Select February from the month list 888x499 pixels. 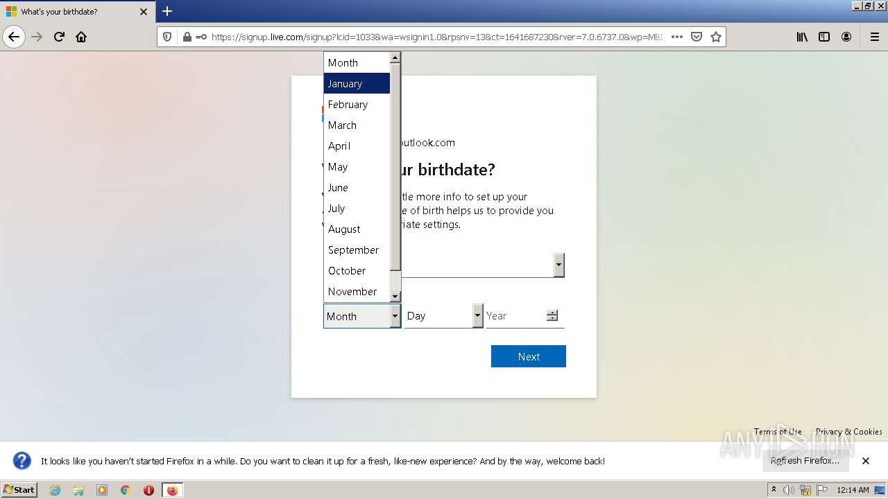tap(357, 104)
